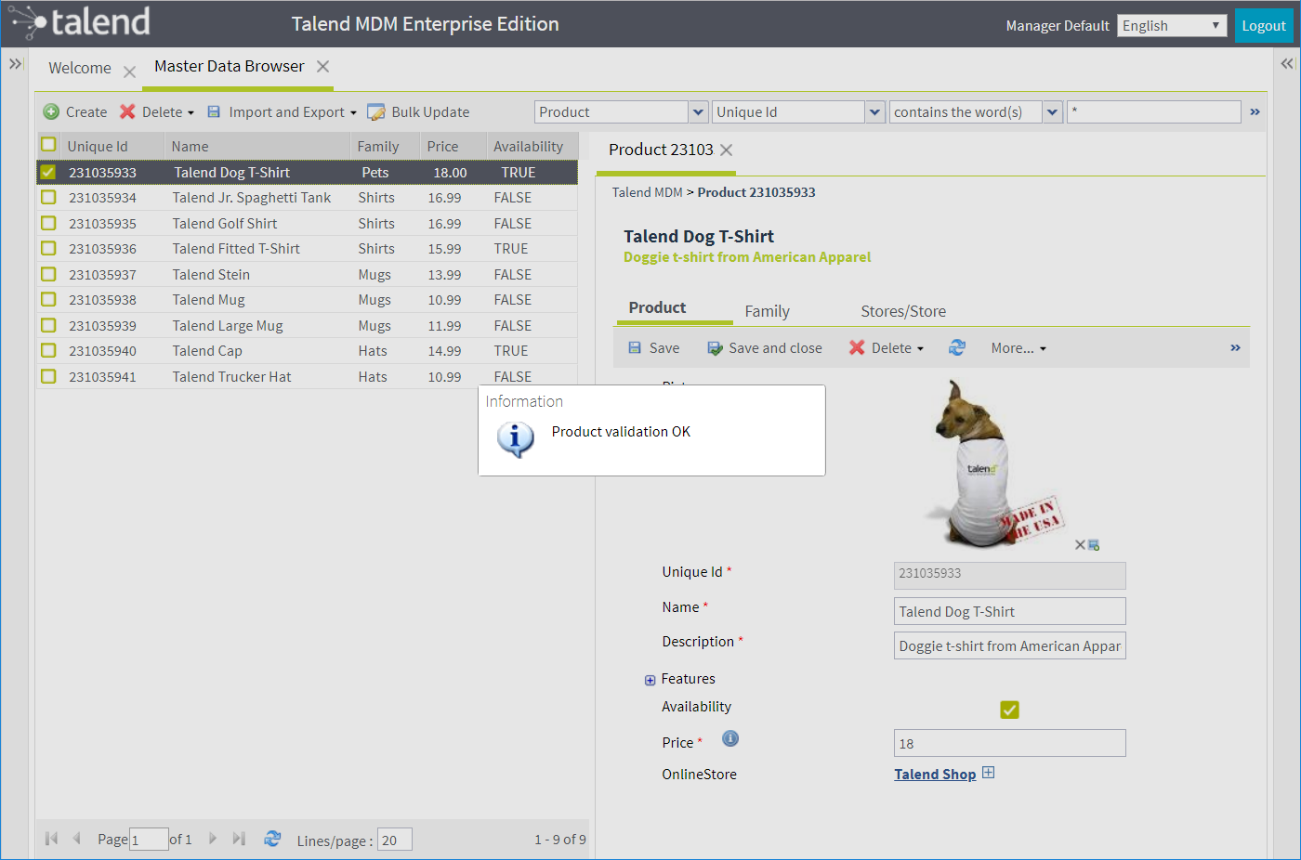Viewport: 1301px width, 860px height.
Task: Toggle the select-all checkbox in the table header
Action: click(x=48, y=145)
